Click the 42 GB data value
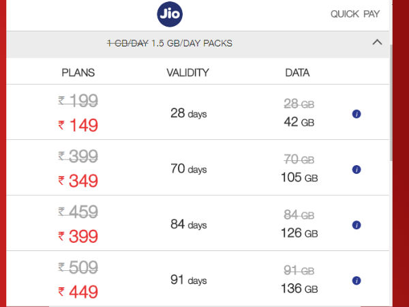The image size is (409, 307). [x=299, y=123]
